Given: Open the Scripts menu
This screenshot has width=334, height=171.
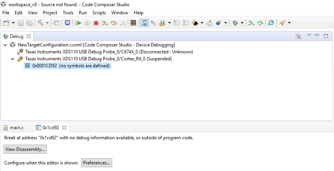Looking at the screenshot, I should point(99,13).
